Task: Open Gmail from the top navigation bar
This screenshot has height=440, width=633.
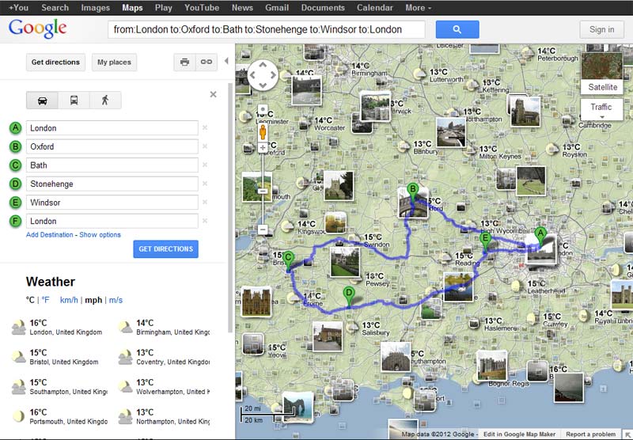Action: pos(276,8)
